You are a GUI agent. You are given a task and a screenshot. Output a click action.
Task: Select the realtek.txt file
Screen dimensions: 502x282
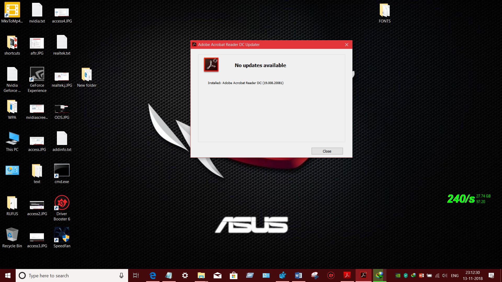click(62, 45)
